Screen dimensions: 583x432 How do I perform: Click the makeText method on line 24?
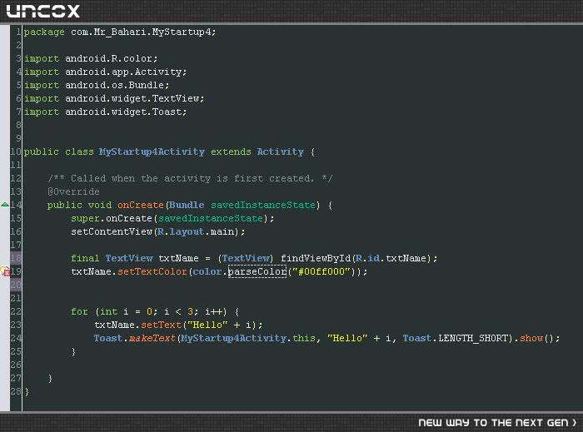(152, 338)
